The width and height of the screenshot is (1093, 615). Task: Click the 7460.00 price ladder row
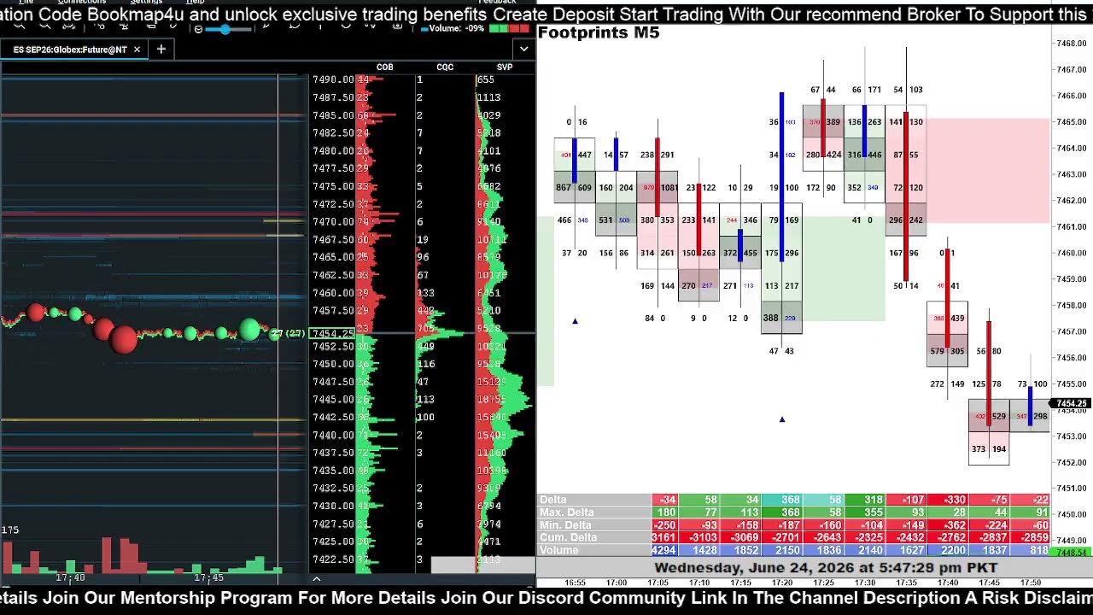click(x=333, y=293)
